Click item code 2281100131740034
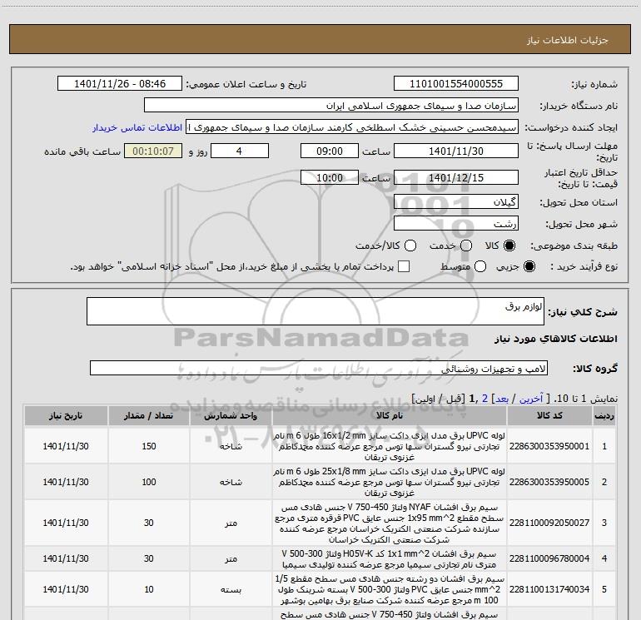The image size is (641, 620). point(549,589)
